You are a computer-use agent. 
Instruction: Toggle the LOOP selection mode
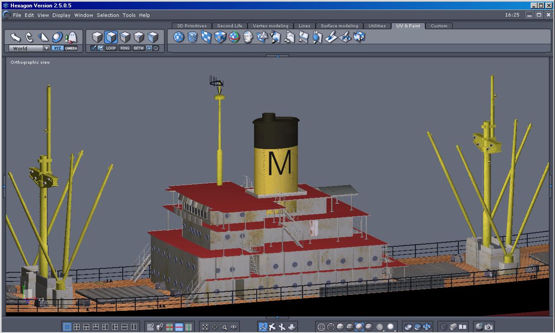coord(111,48)
